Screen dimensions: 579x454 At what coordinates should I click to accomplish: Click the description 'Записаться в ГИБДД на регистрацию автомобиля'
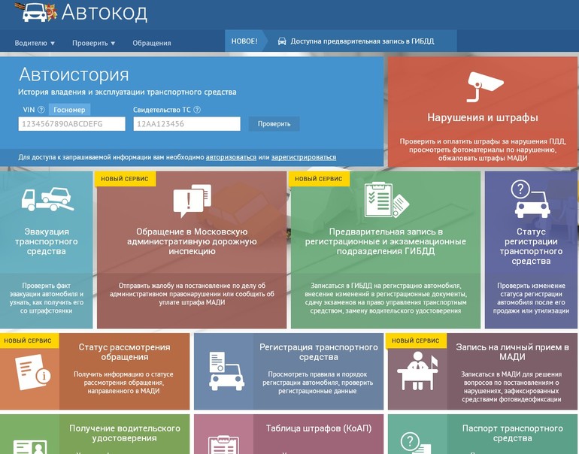(386, 298)
